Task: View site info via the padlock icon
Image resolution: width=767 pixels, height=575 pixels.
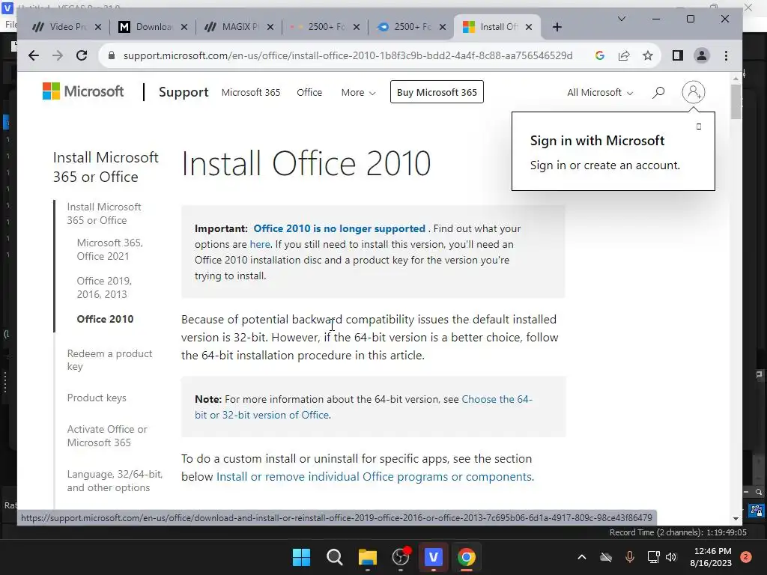Action: (x=112, y=55)
